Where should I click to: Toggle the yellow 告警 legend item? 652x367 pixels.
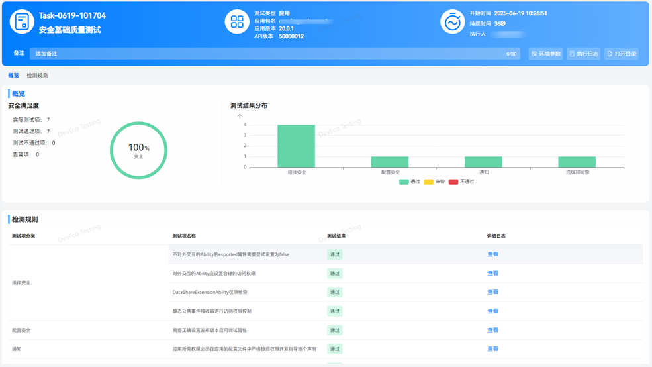pyautogui.click(x=434, y=182)
